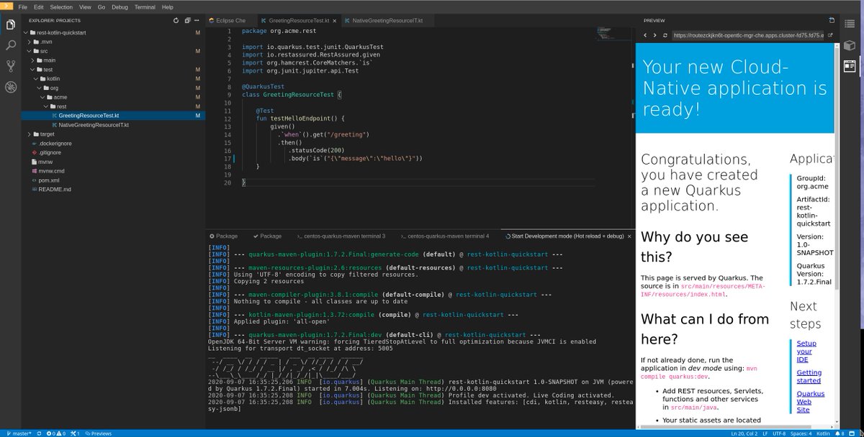Open the Outline list icon in right sidebar
This screenshot has width=864, height=437.
tap(850, 23)
